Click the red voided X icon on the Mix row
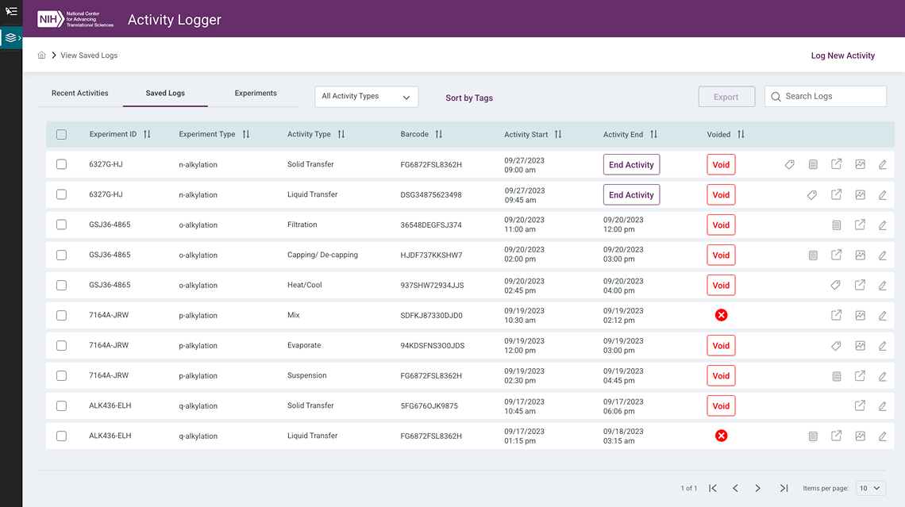 721,315
